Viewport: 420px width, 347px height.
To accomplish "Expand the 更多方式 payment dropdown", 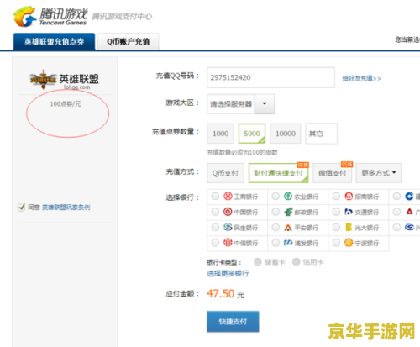I will [379, 173].
